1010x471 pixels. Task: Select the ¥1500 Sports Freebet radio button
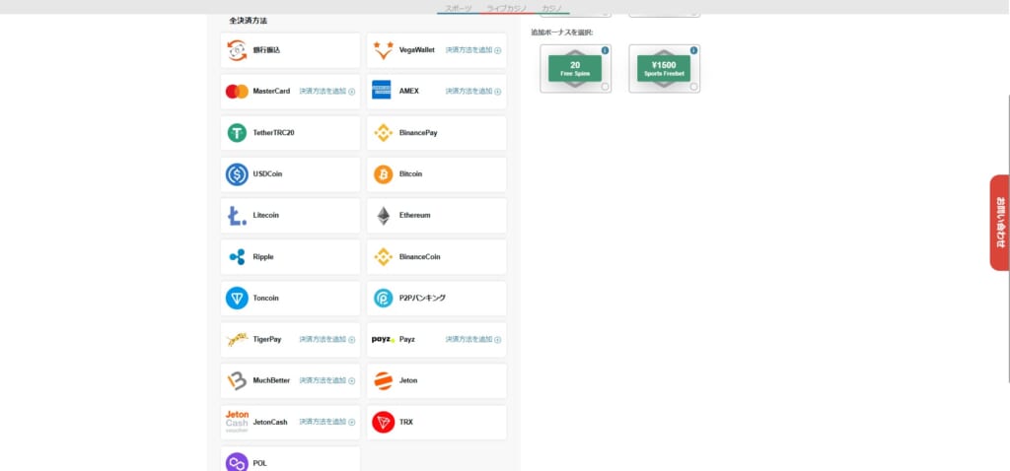(693, 87)
